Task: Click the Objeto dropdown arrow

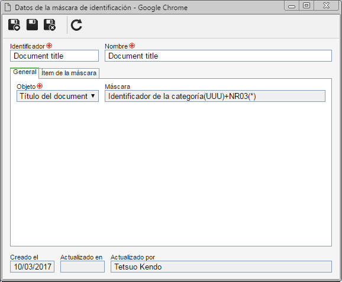Action: tap(93, 96)
